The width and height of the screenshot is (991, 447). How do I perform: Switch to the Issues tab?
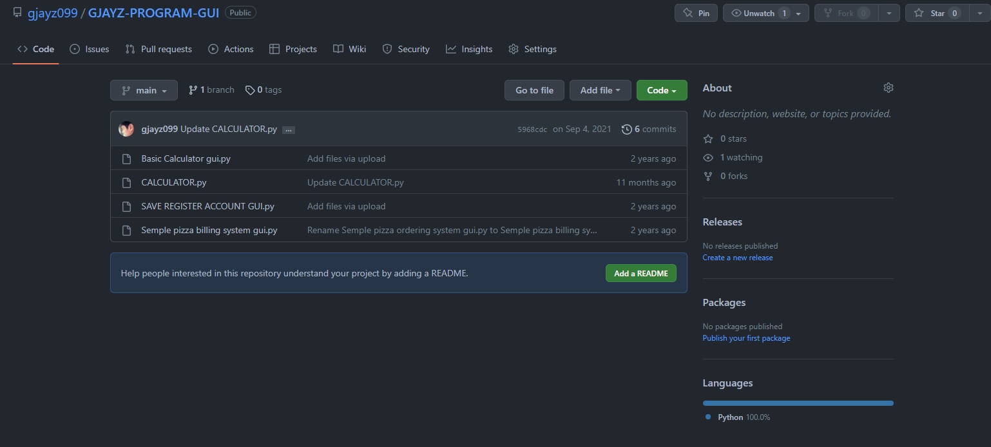coord(90,49)
